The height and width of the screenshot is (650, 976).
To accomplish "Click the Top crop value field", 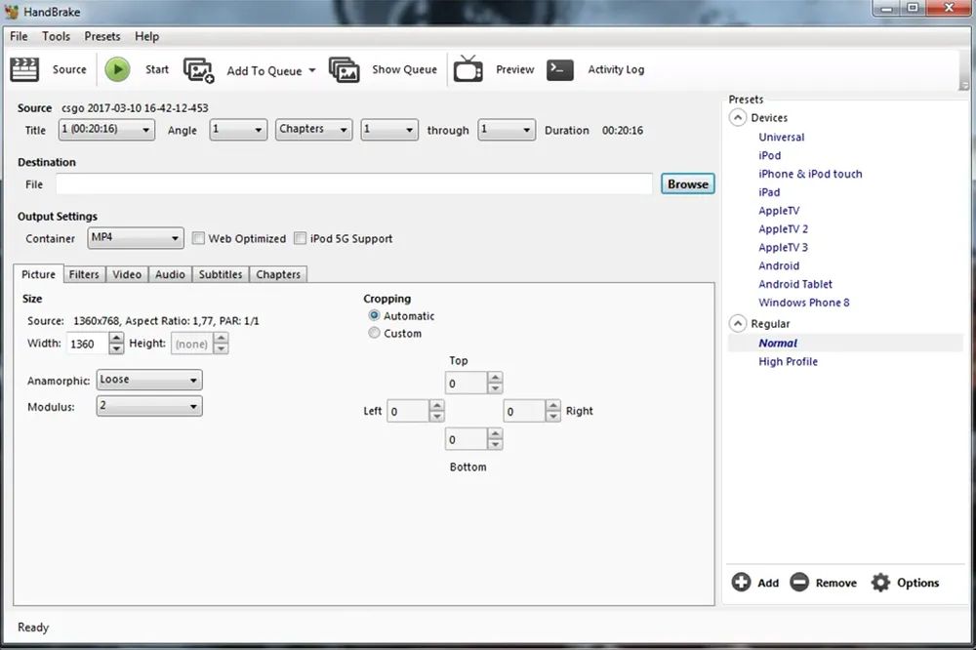I will coord(467,384).
